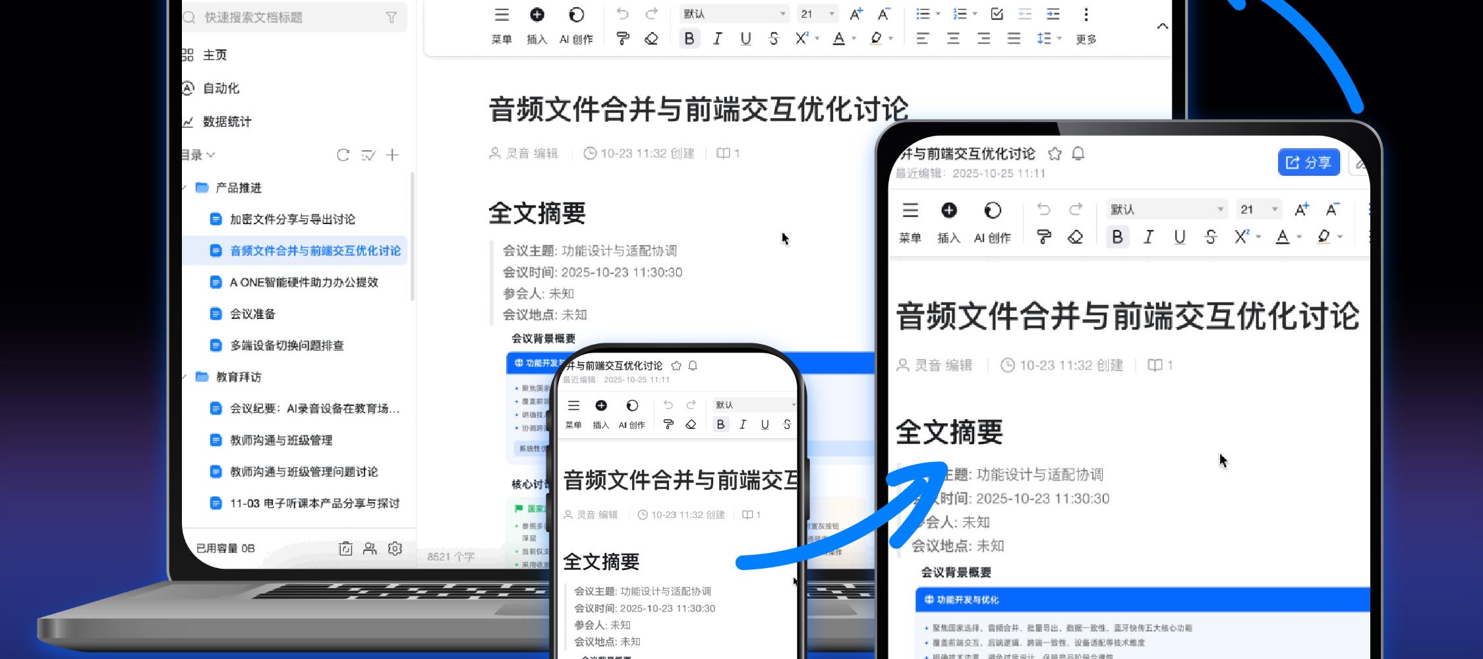Screen dimensions: 1483x659
Task: Click the plus icon to add a document in 目录
Action: point(392,155)
